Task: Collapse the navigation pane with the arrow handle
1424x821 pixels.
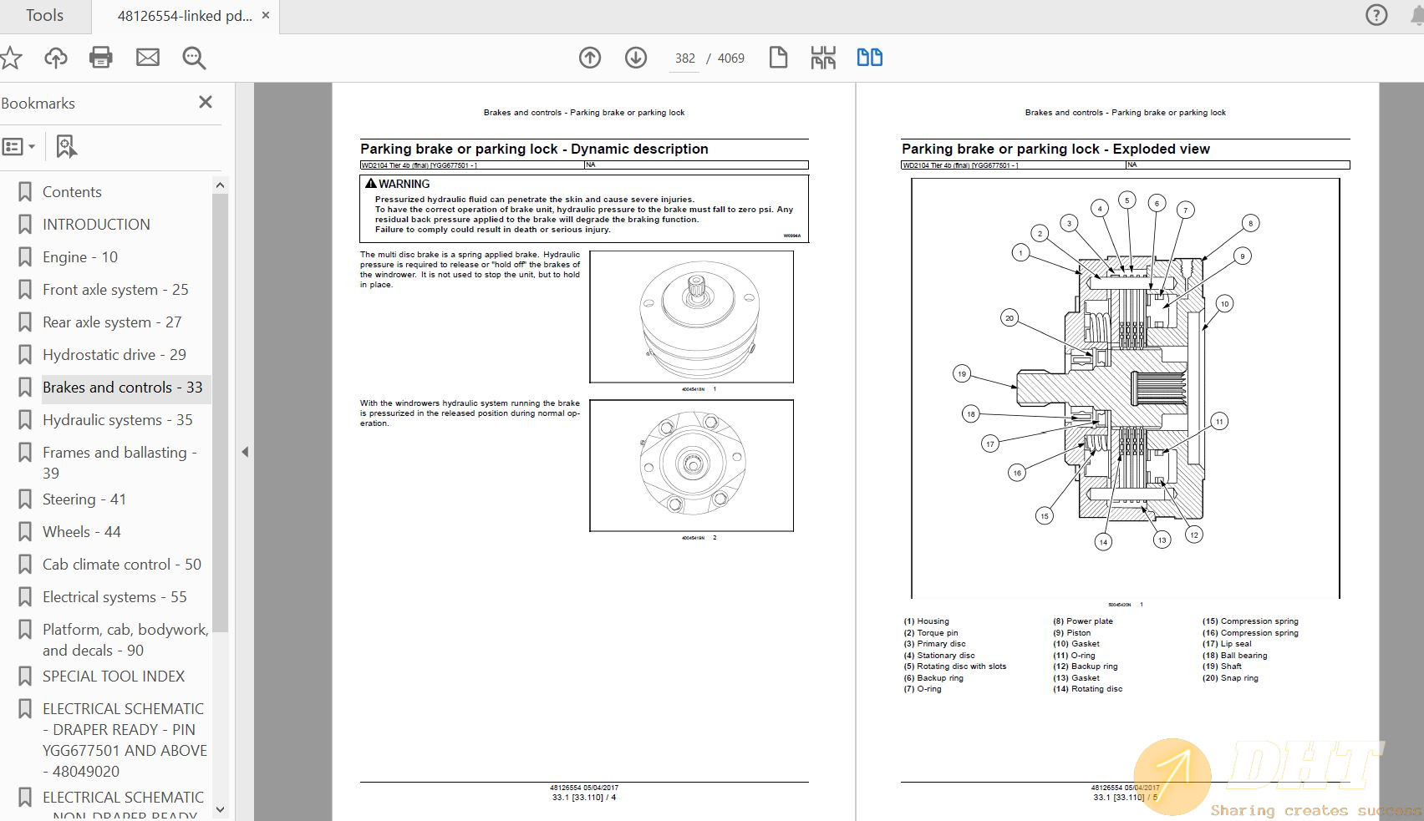Action: (x=245, y=452)
